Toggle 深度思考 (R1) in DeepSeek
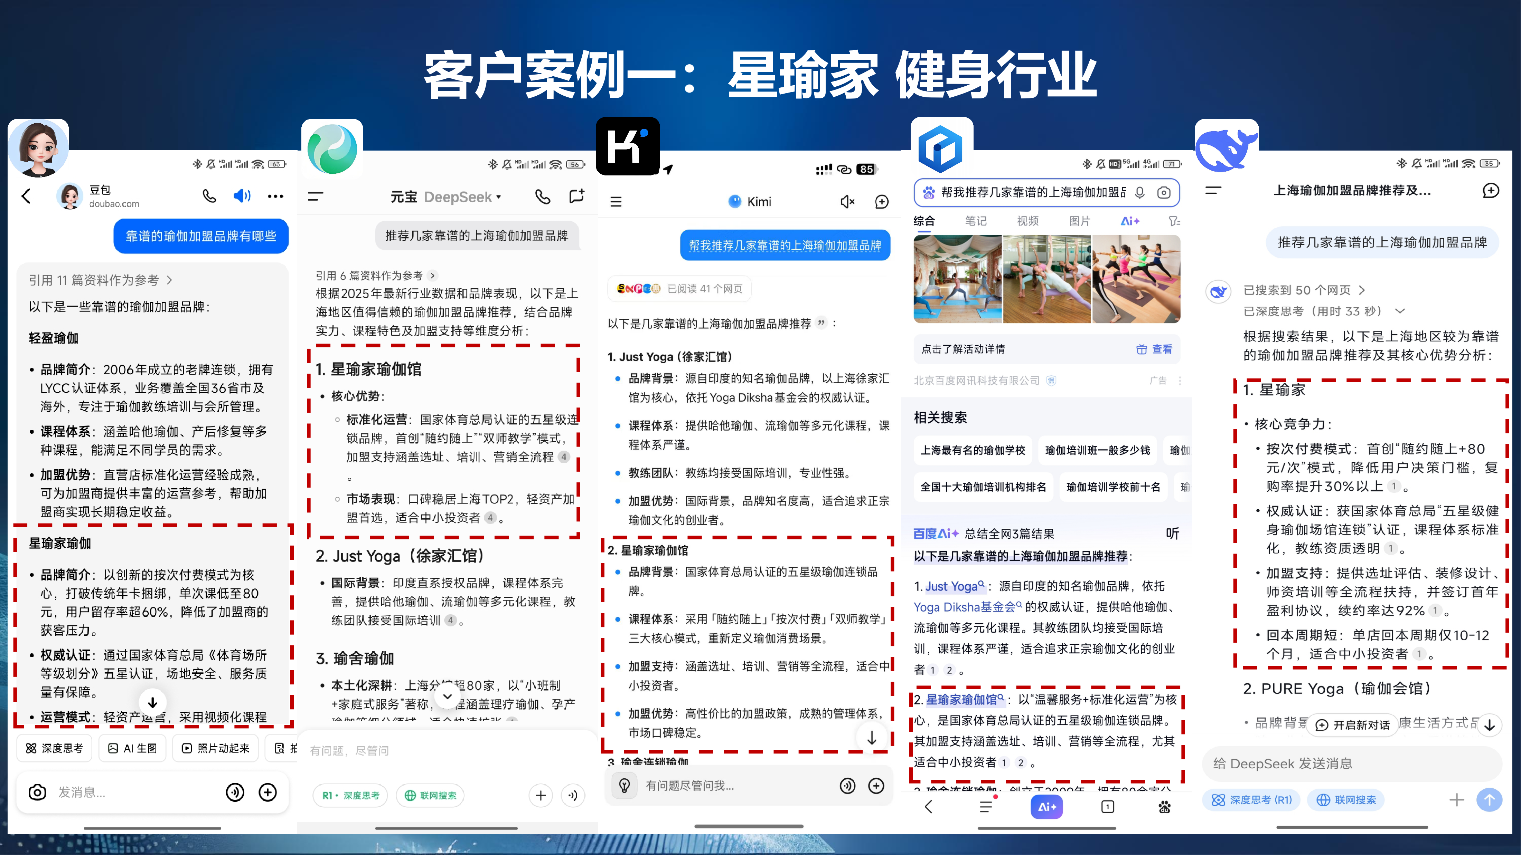The image size is (1521, 855). coord(1251,800)
